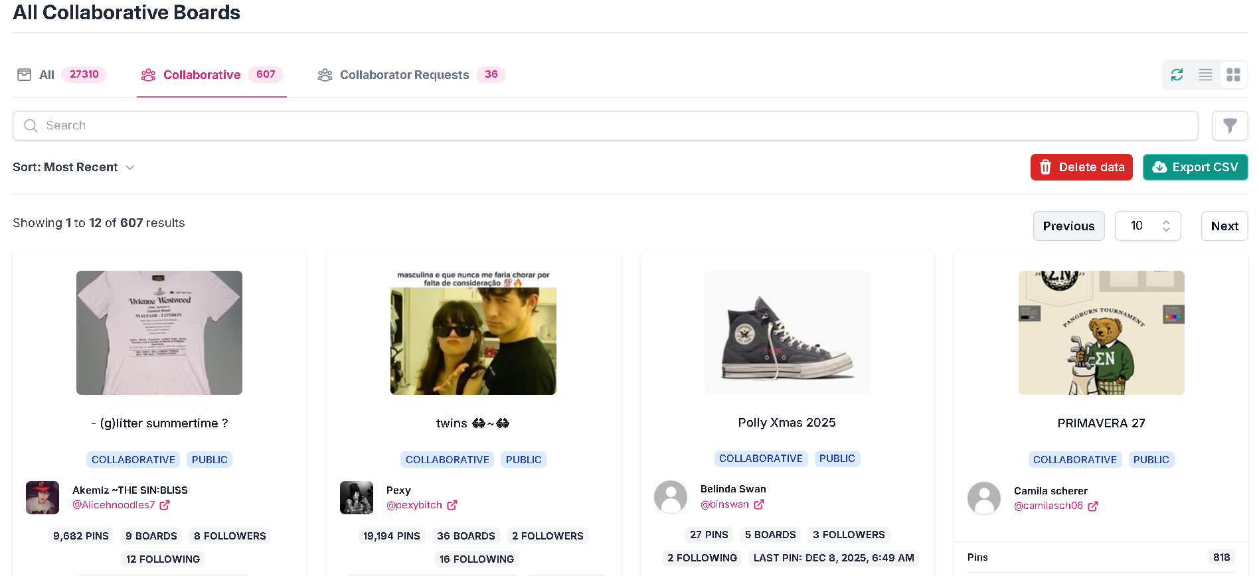The width and height of the screenshot is (1259, 576).
Task: Select the Collaborative tab
Action: click(x=212, y=75)
